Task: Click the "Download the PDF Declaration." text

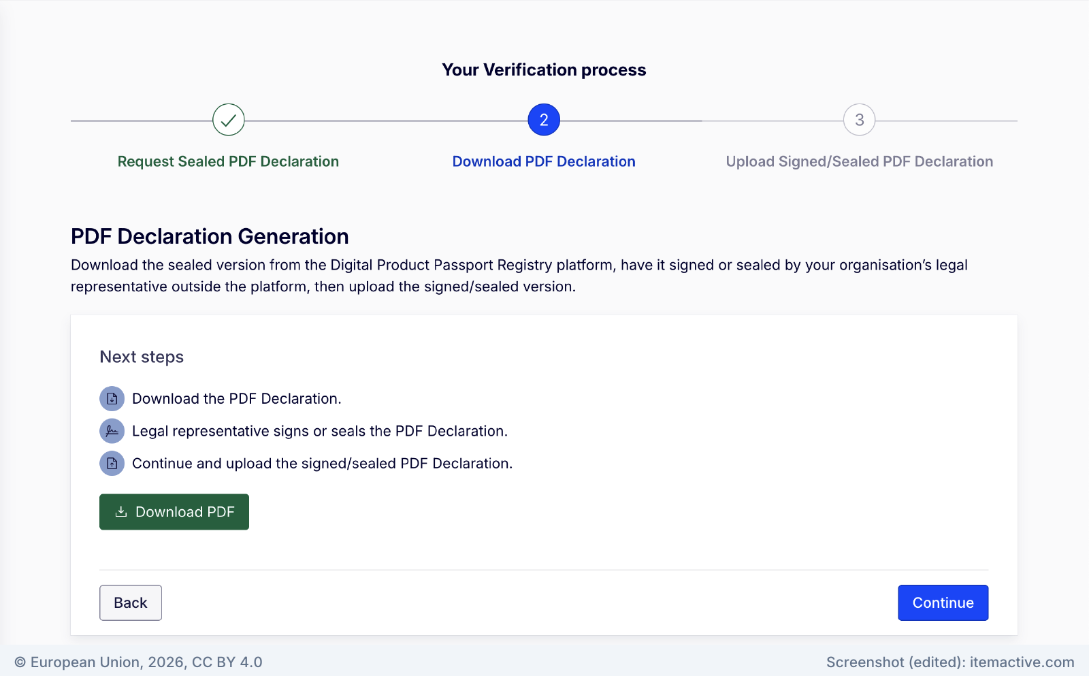Action: pyautogui.click(x=237, y=399)
